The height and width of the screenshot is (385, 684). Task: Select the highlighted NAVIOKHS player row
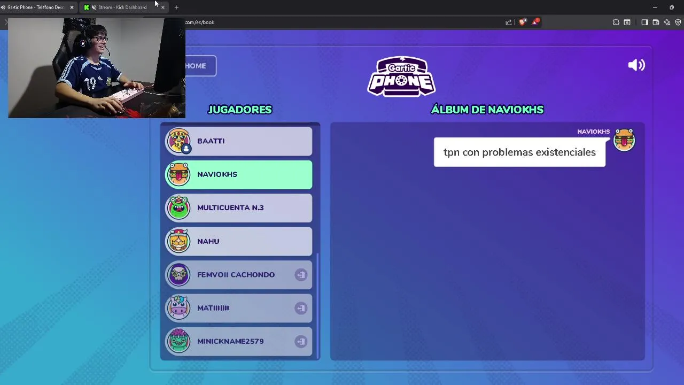[x=238, y=174]
